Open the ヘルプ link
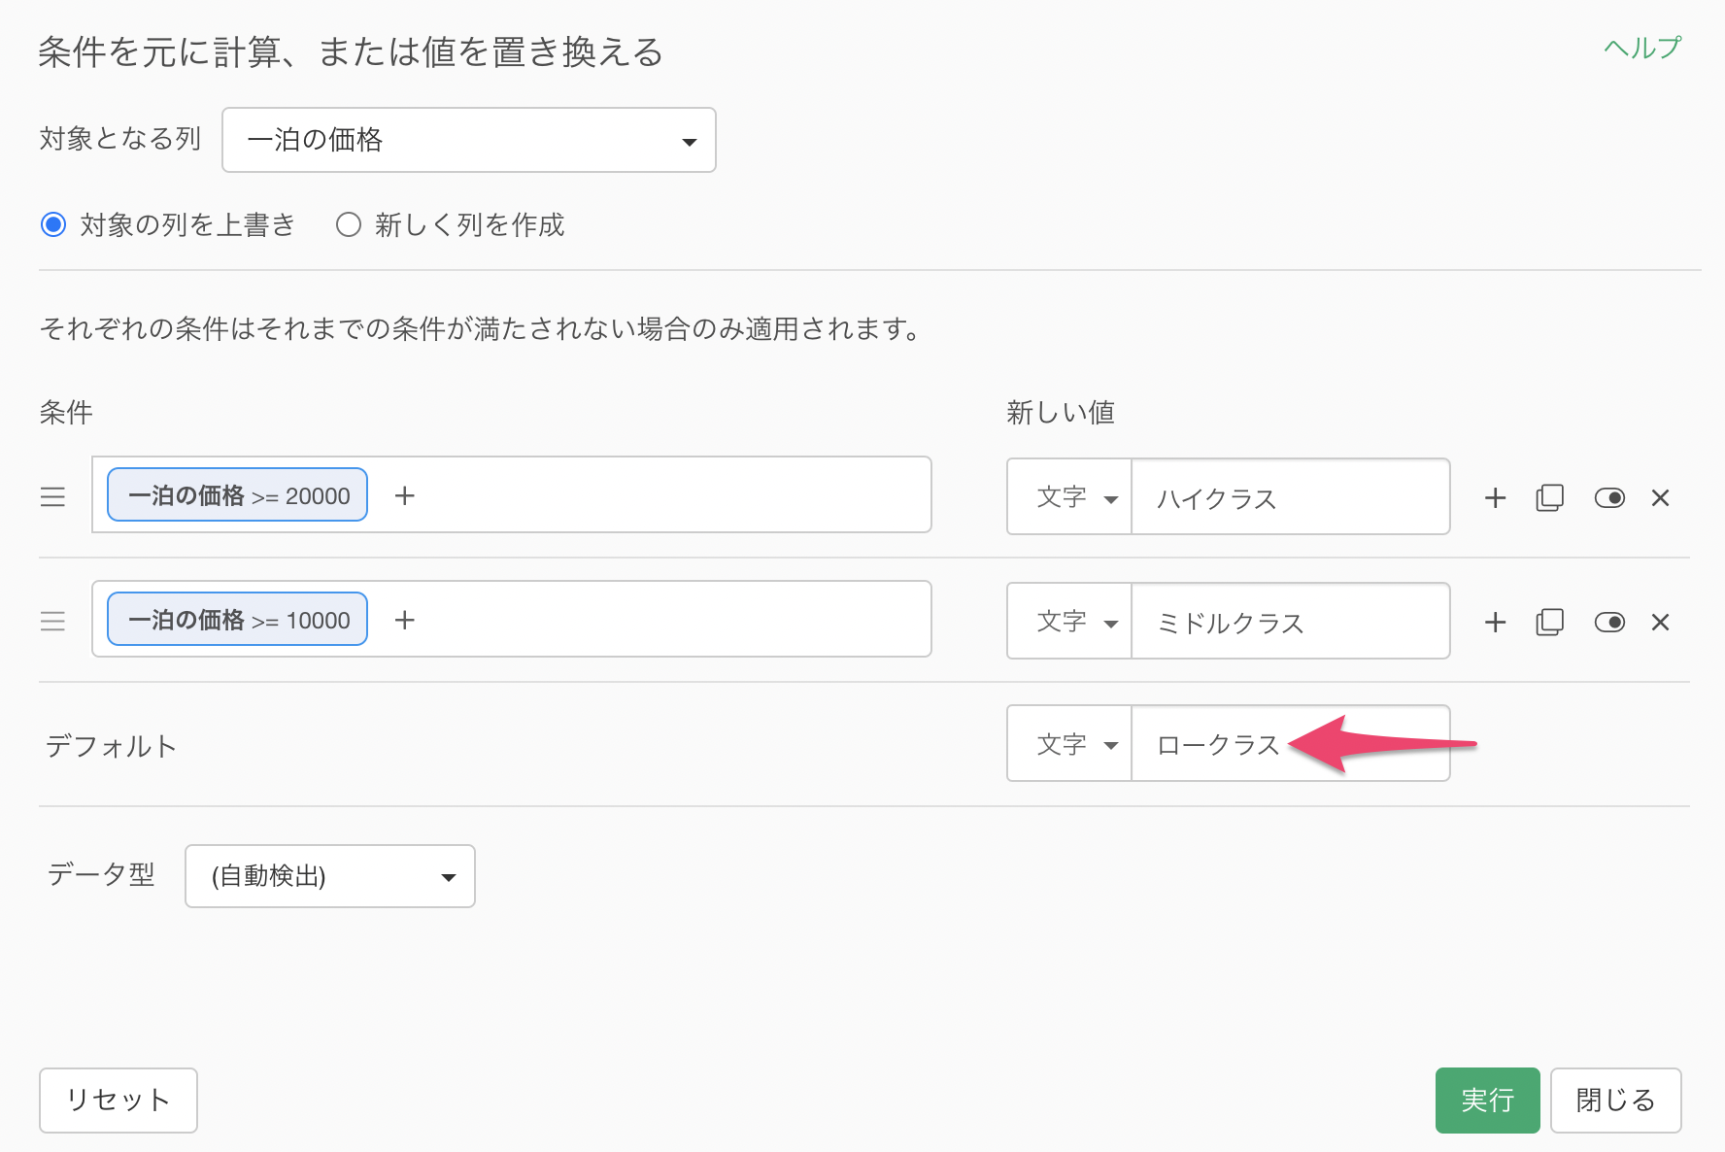This screenshot has width=1725, height=1152. tap(1641, 48)
